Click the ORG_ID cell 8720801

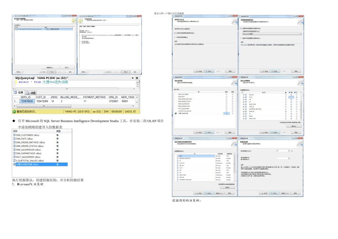pyautogui.click(x=113, y=101)
